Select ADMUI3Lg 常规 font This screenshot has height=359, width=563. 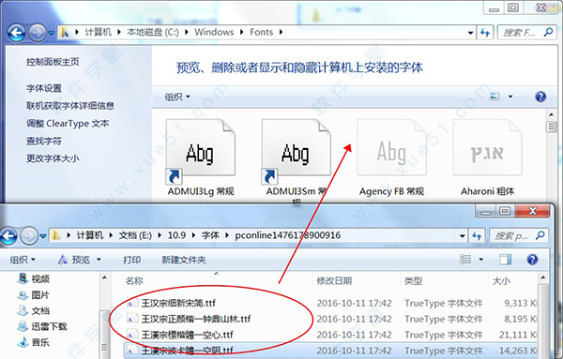pos(201,158)
